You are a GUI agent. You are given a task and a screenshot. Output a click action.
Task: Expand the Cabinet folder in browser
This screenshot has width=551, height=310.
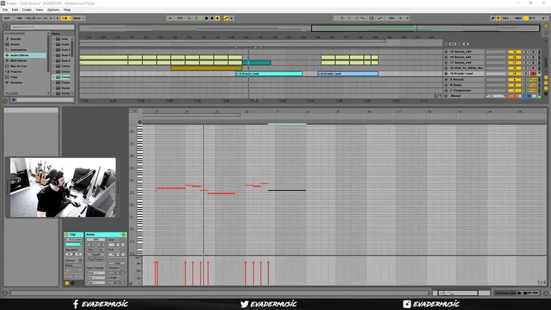click(54, 66)
